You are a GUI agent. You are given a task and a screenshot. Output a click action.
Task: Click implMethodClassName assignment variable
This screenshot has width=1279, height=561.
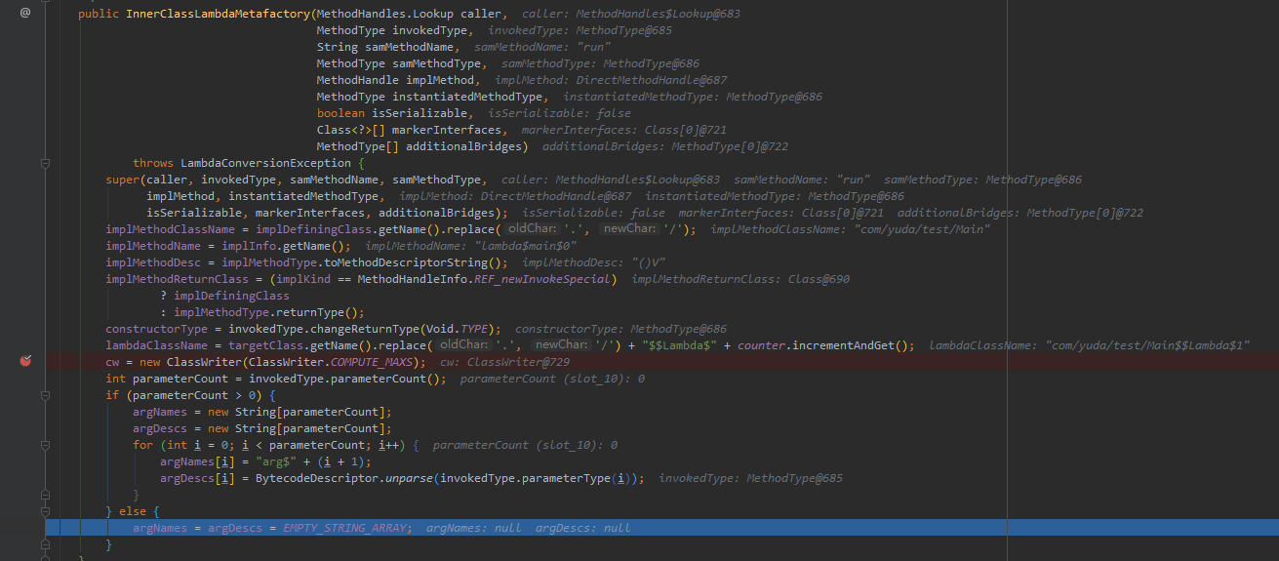pyautogui.click(x=170, y=229)
